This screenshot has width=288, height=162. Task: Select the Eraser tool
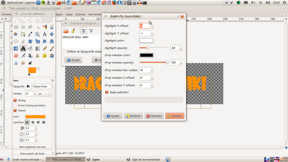pos(16,56)
